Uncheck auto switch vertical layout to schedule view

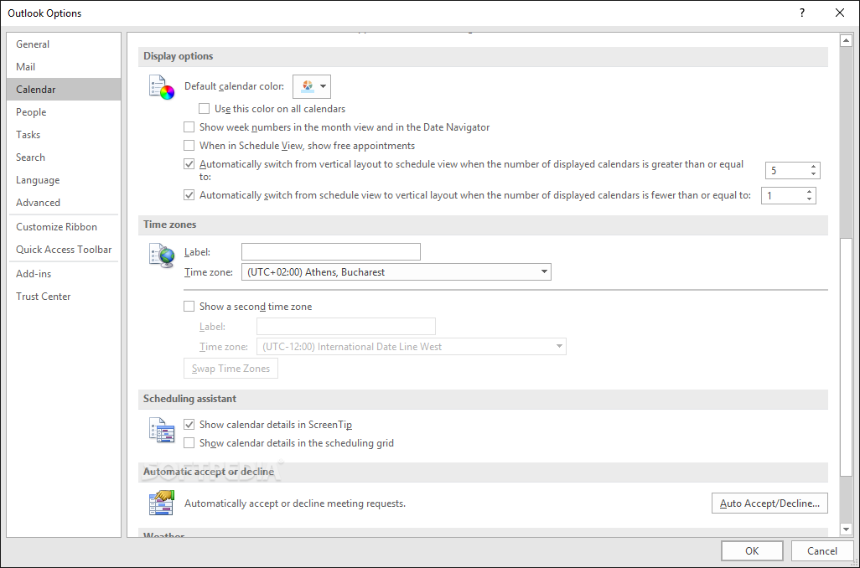point(189,164)
